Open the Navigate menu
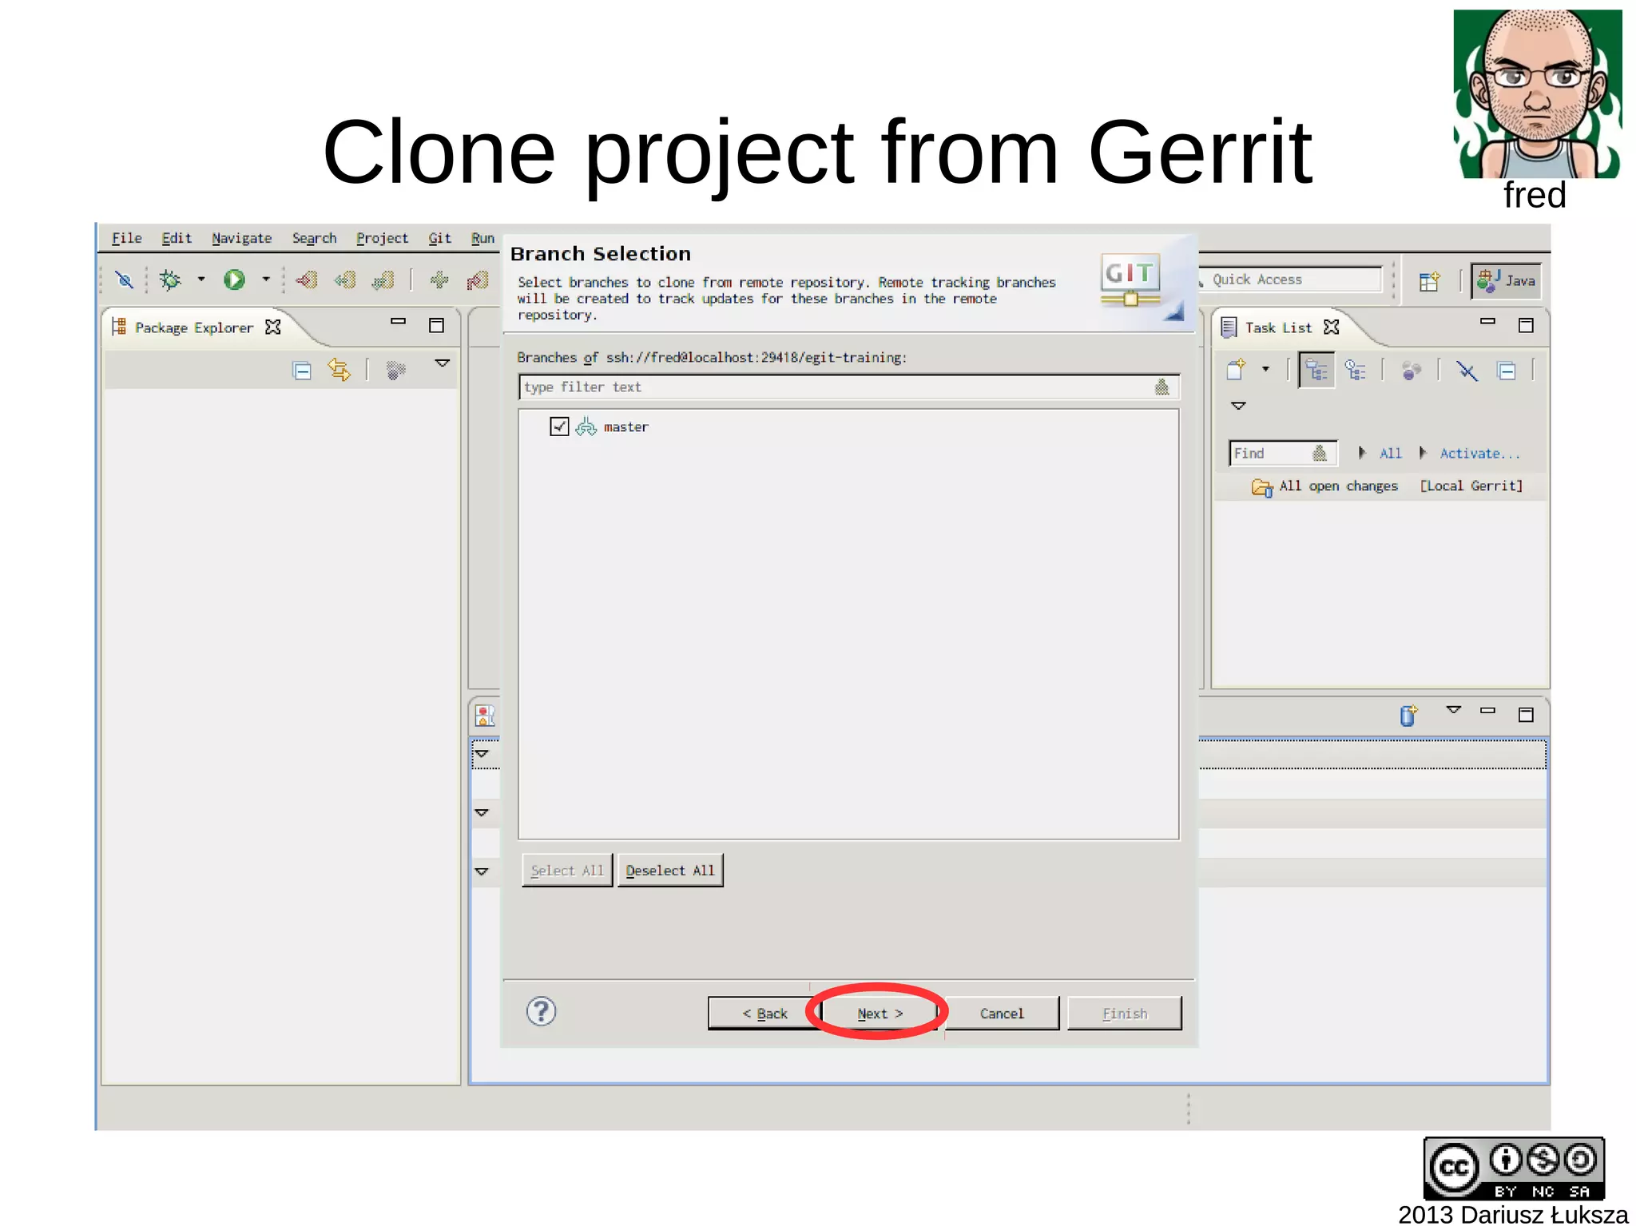 241,238
